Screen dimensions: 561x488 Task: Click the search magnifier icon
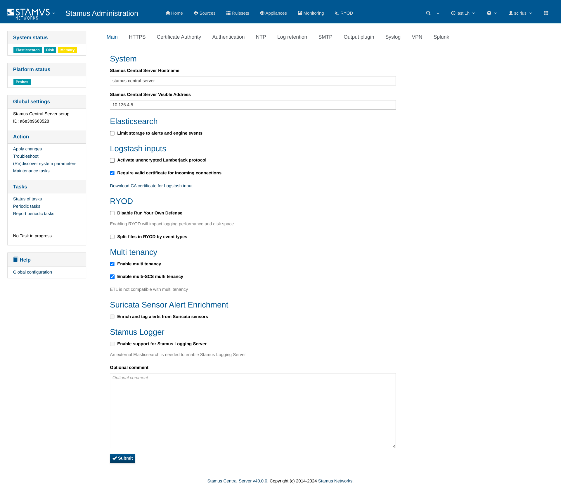coord(428,13)
